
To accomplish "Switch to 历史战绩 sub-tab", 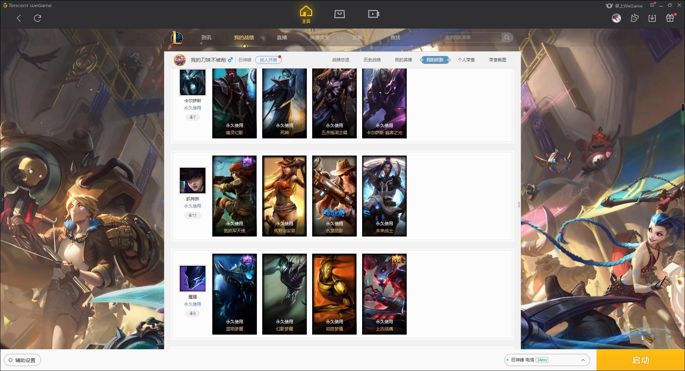I will tap(372, 60).
